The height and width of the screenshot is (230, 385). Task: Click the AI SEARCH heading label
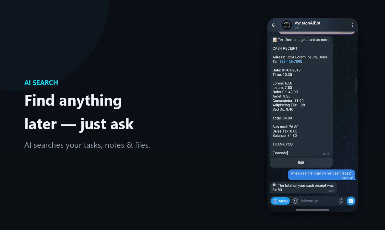pos(41,83)
